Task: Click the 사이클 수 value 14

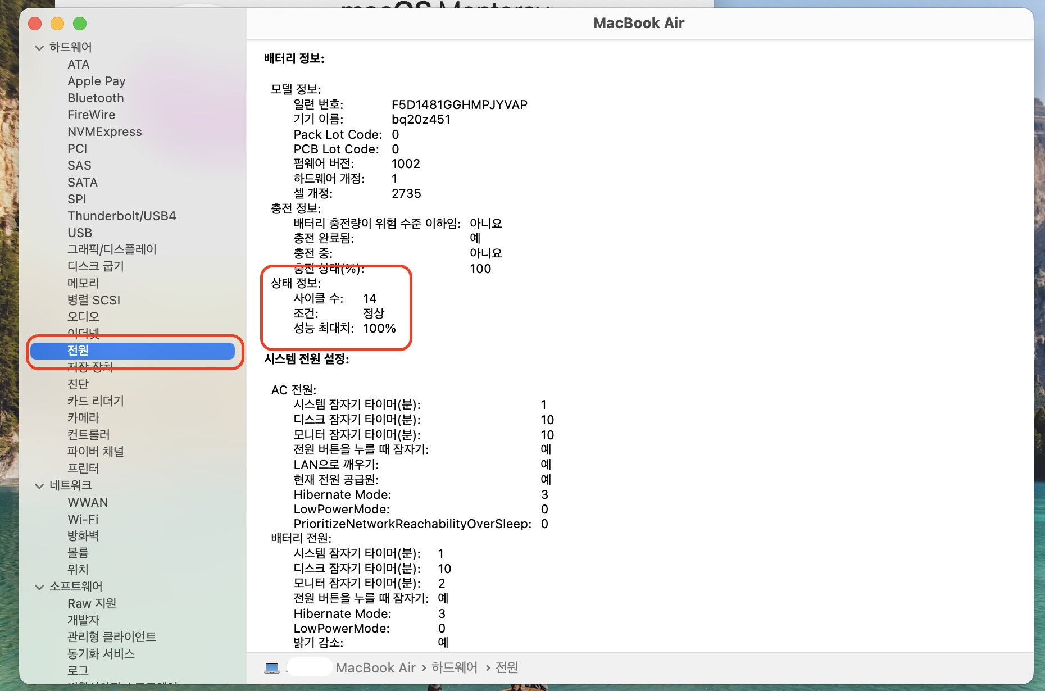Action: [370, 298]
